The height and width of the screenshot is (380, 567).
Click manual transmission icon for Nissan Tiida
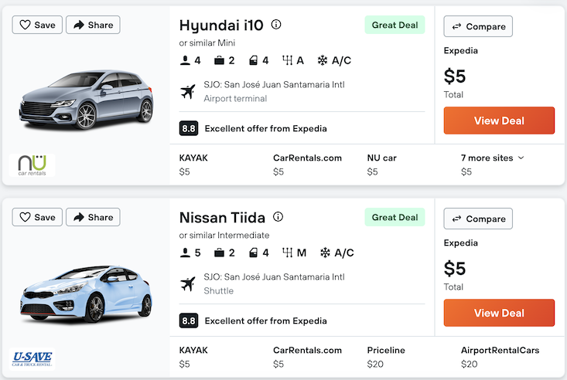pyautogui.click(x=288, y=253)
